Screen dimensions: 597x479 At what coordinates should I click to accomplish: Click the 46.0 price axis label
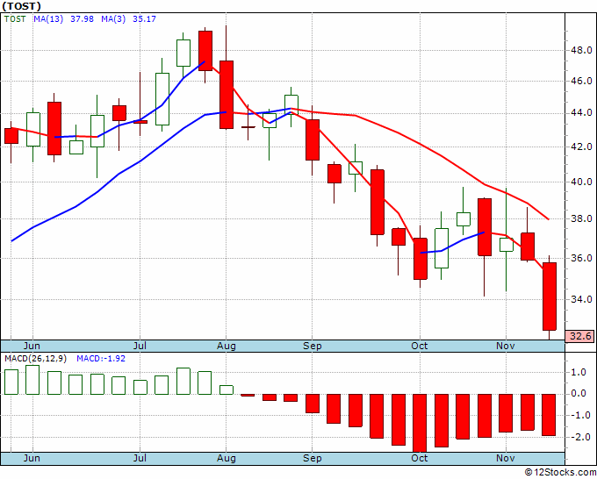pyautogui.click(x=581, y=81)
